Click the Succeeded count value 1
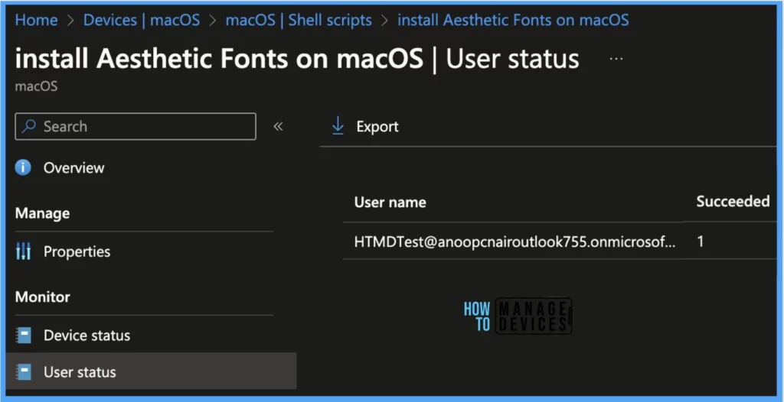784x402 pixels. (701, 242)
